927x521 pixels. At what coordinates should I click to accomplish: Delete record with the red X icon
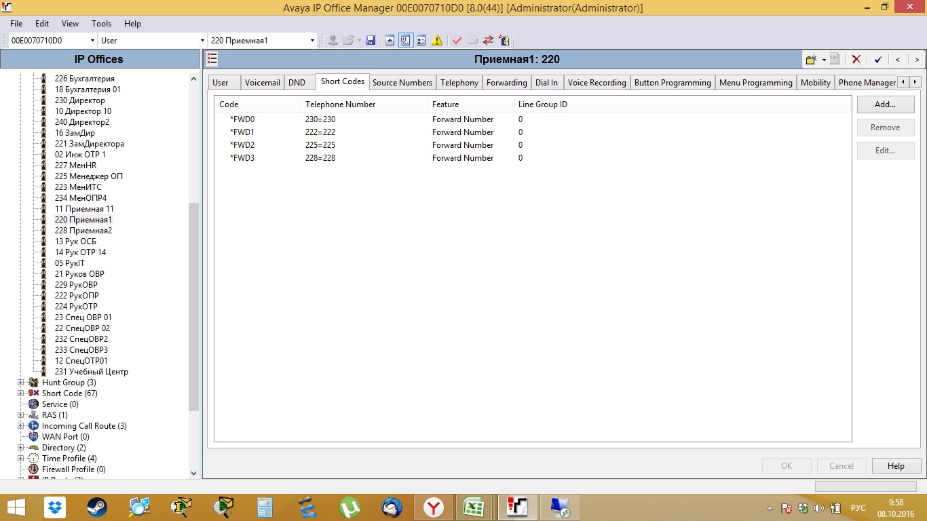point(856,60)
